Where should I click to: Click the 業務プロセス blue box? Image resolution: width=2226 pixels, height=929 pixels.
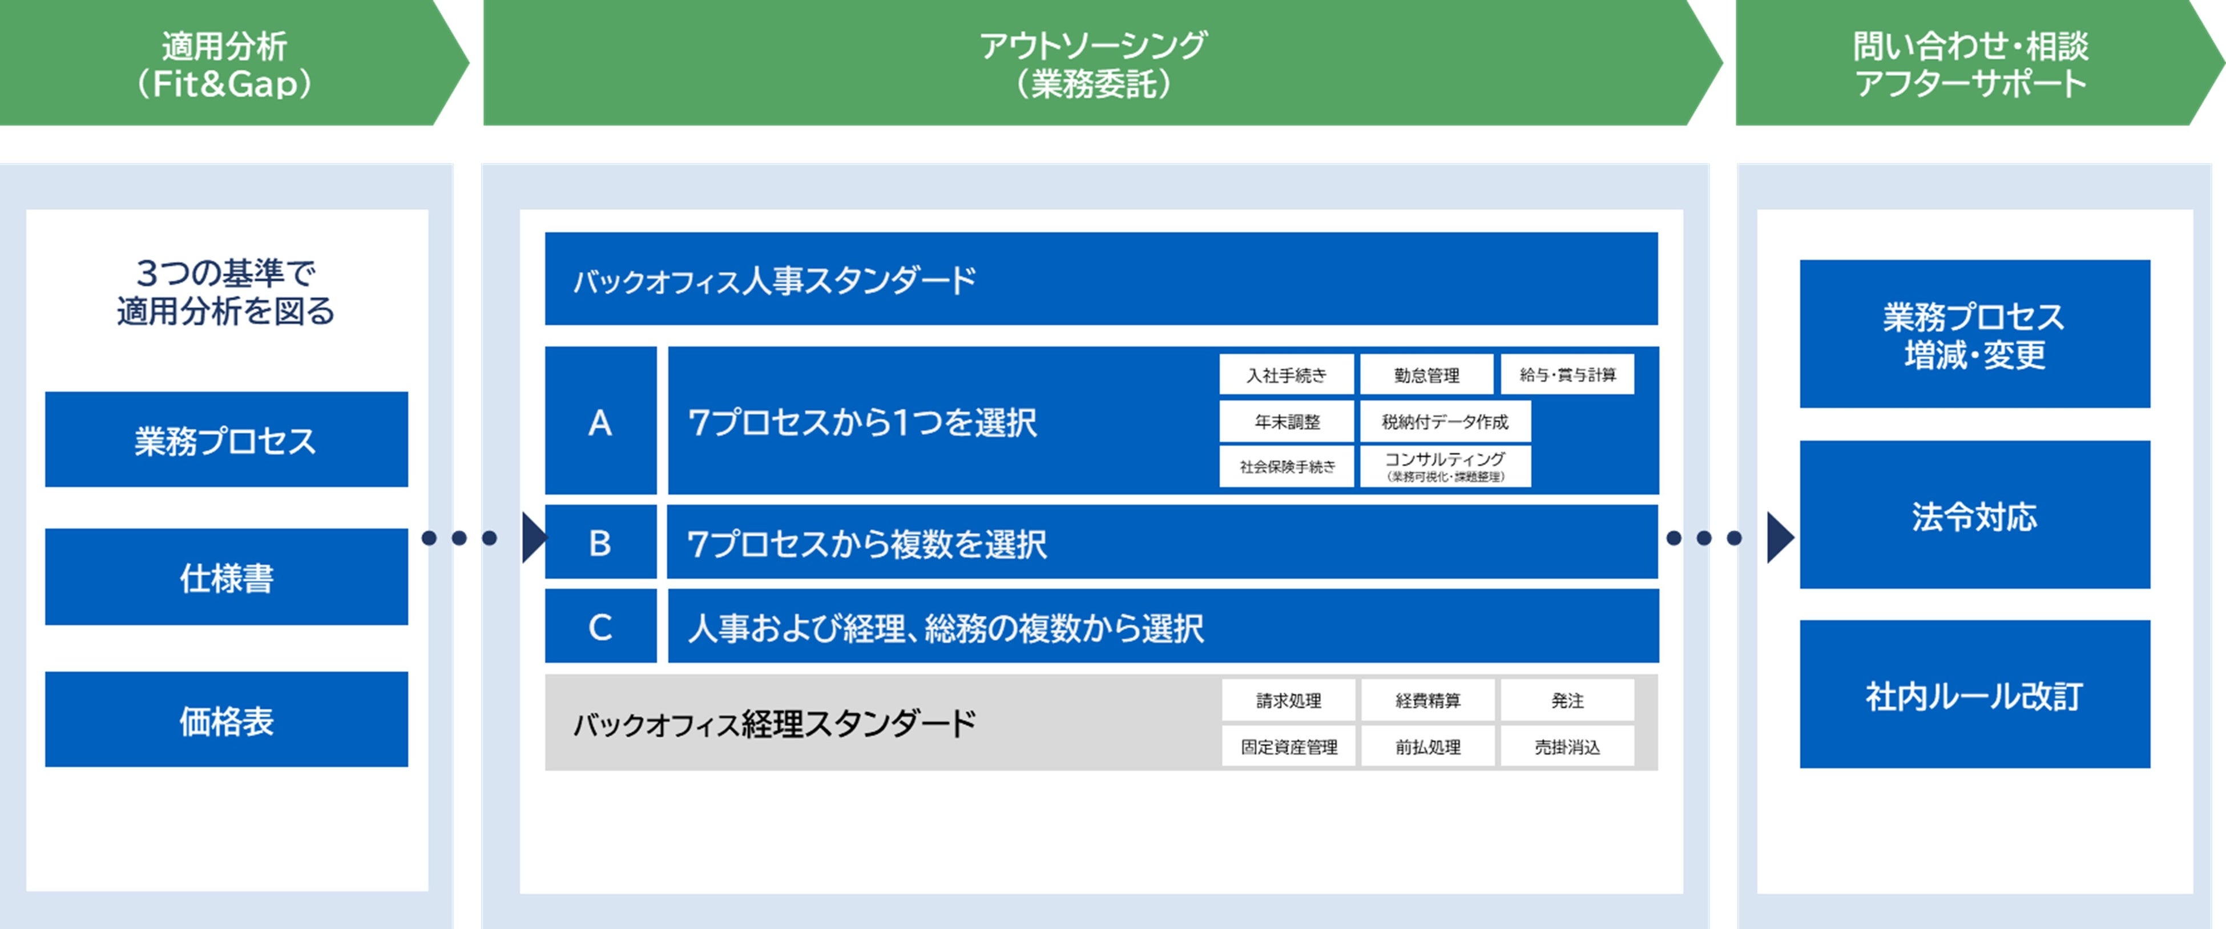coord(227,440)
